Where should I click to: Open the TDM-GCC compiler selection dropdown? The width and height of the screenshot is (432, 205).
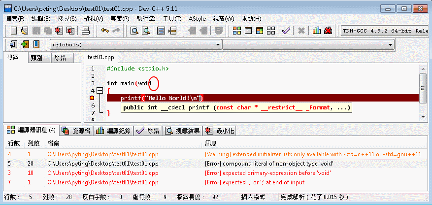coord(385,31)
